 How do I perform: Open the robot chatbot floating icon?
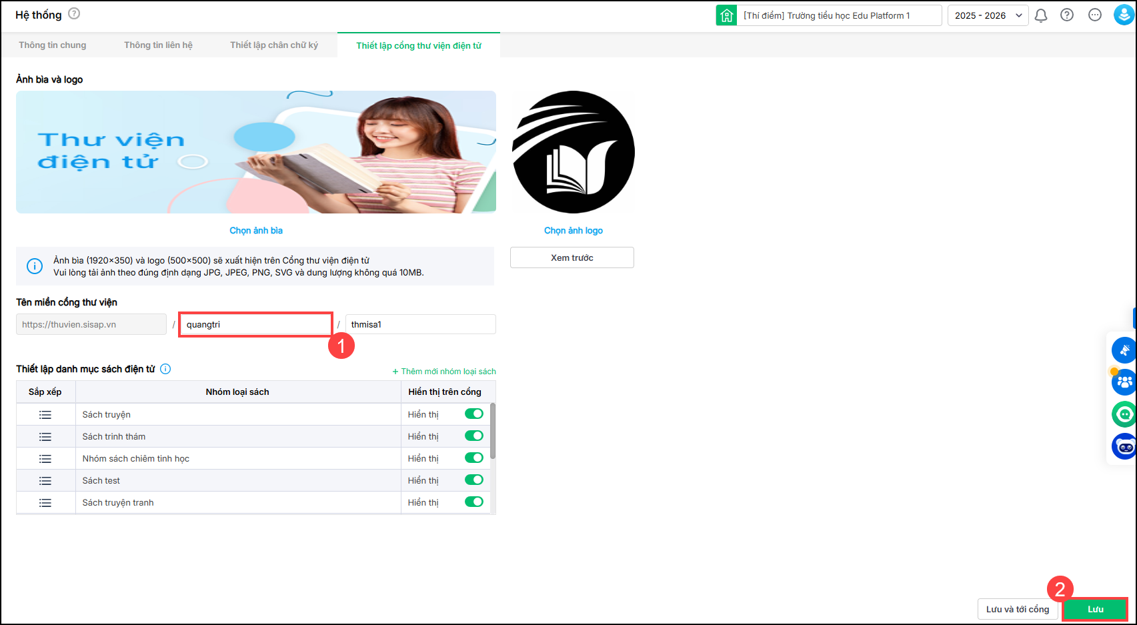tap(1124, 446)
